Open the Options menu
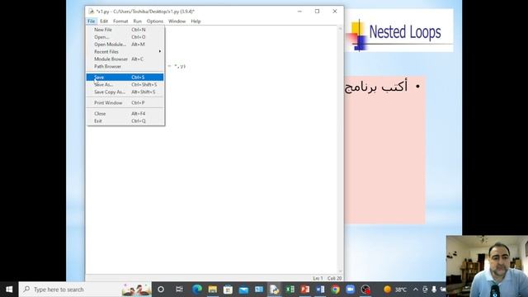This screenshot has height=297, width=528. tap(155, 21)
